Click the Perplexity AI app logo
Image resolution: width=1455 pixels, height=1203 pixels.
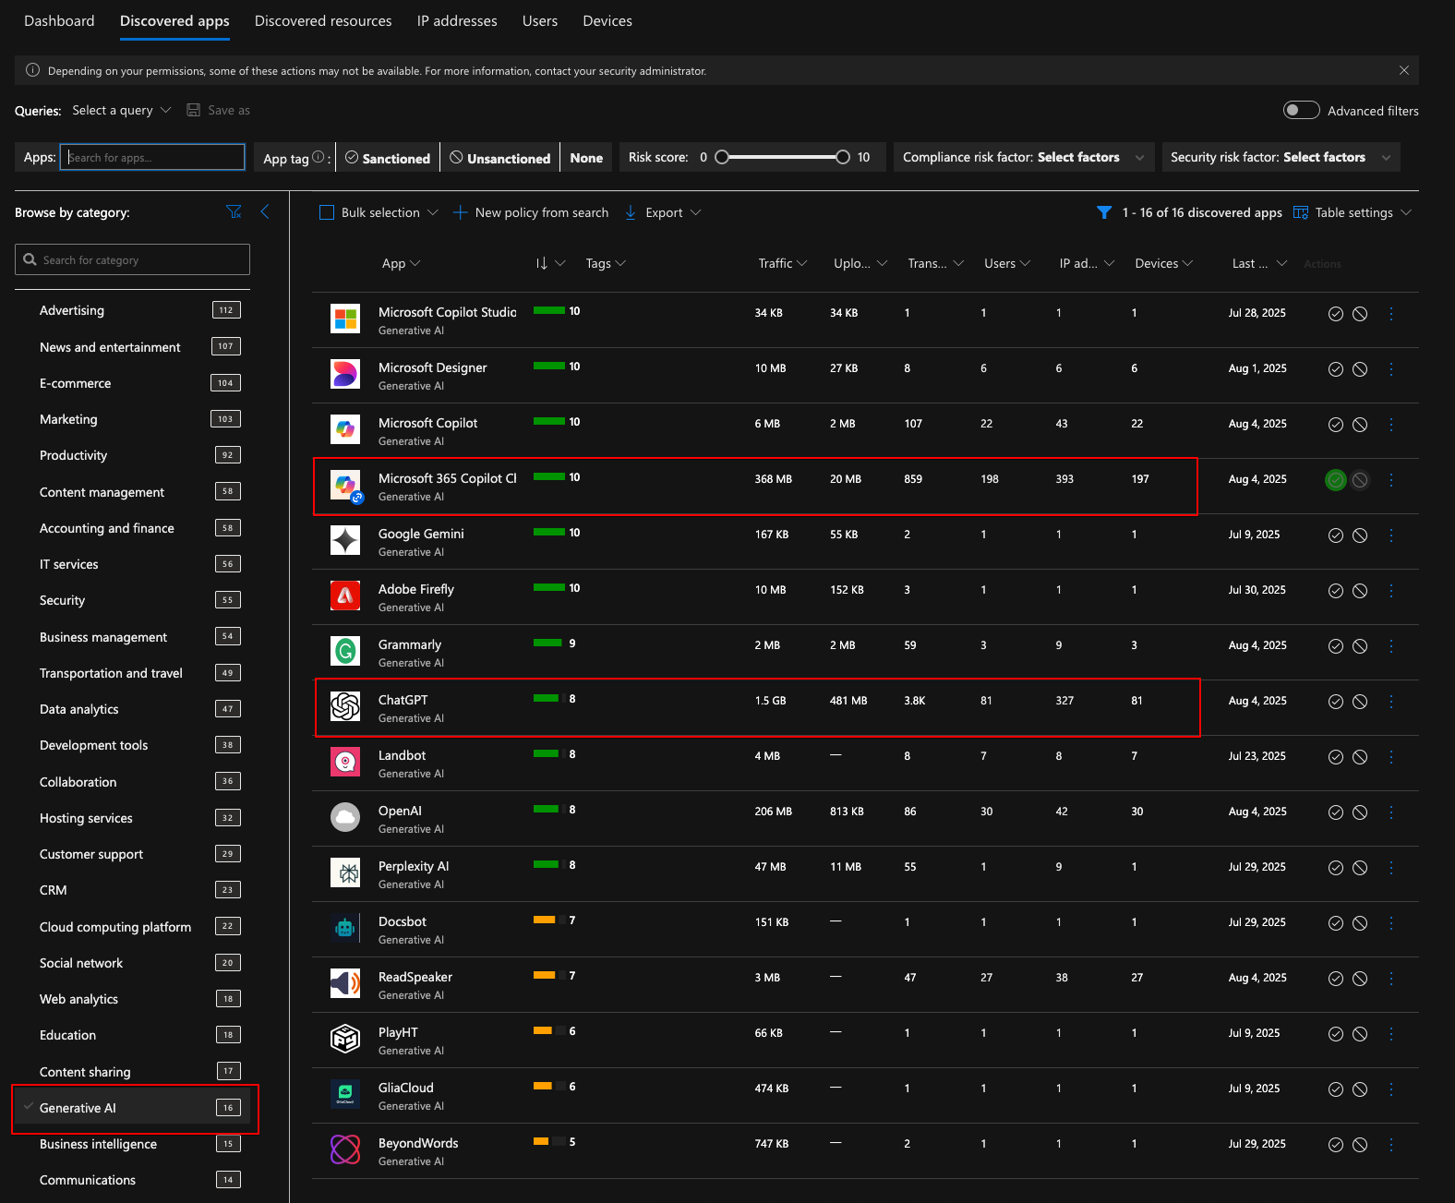(345, 872)
